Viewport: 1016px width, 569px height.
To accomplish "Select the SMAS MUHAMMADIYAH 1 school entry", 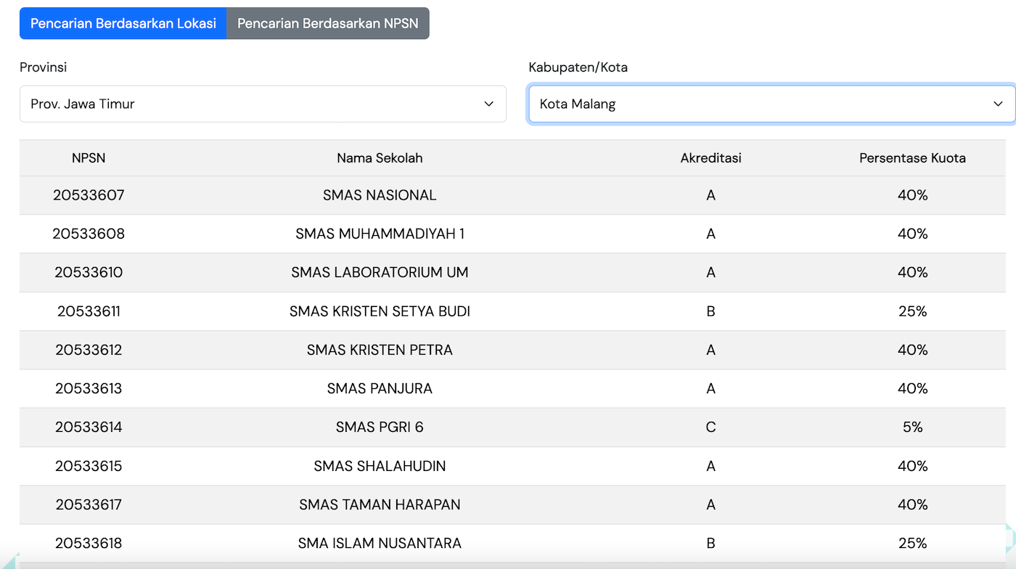I will pyautogui.click(x=380, y=234).
